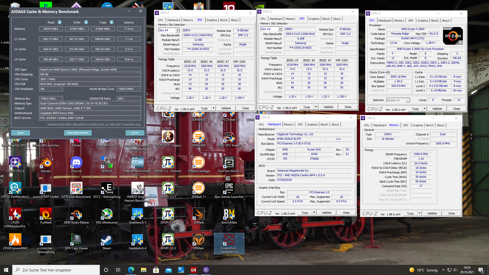The width and height of the screenshot is (489, 275).
Task: Expand Tools arrow in Memory CPU-Z window
Action: click(x=419, y=213)
